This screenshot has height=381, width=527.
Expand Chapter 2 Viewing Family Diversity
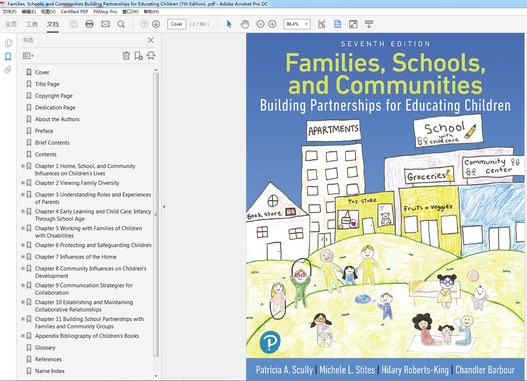pos(23,183)
